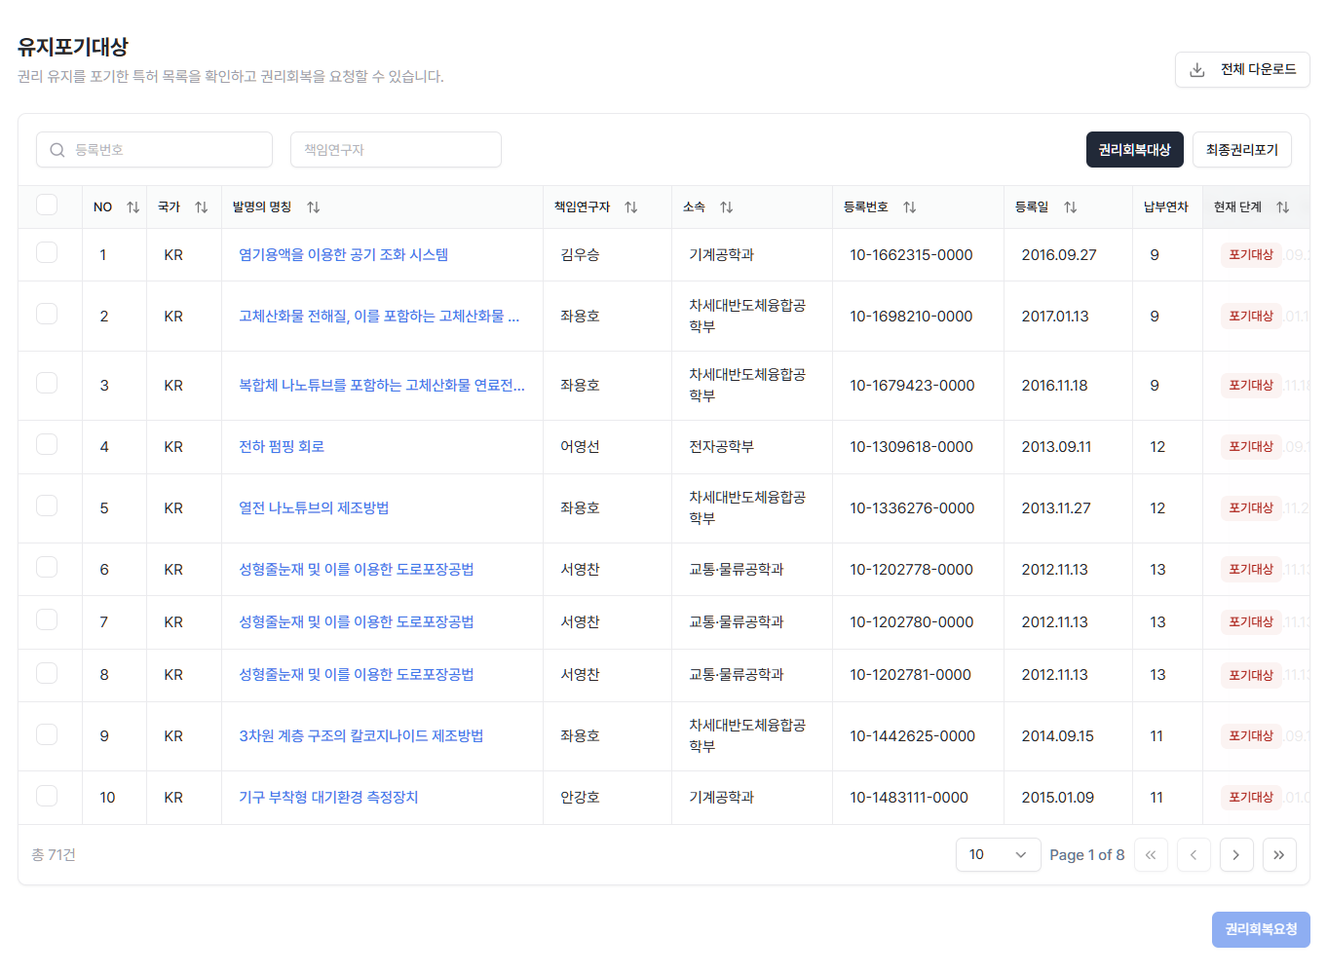Screen dimensions: 1327x974
Task: Select the 권리회복대상 filter tab
Action: pyautogui.click(x=1134, y=149)
